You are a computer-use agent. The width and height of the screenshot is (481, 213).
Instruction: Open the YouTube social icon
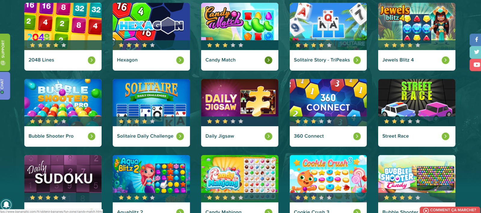(476, 65)
